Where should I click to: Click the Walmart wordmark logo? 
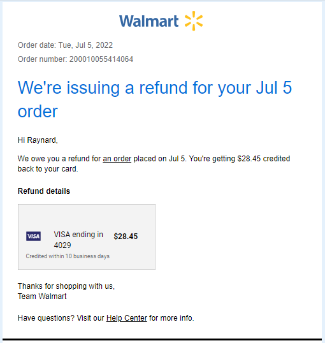148,21
